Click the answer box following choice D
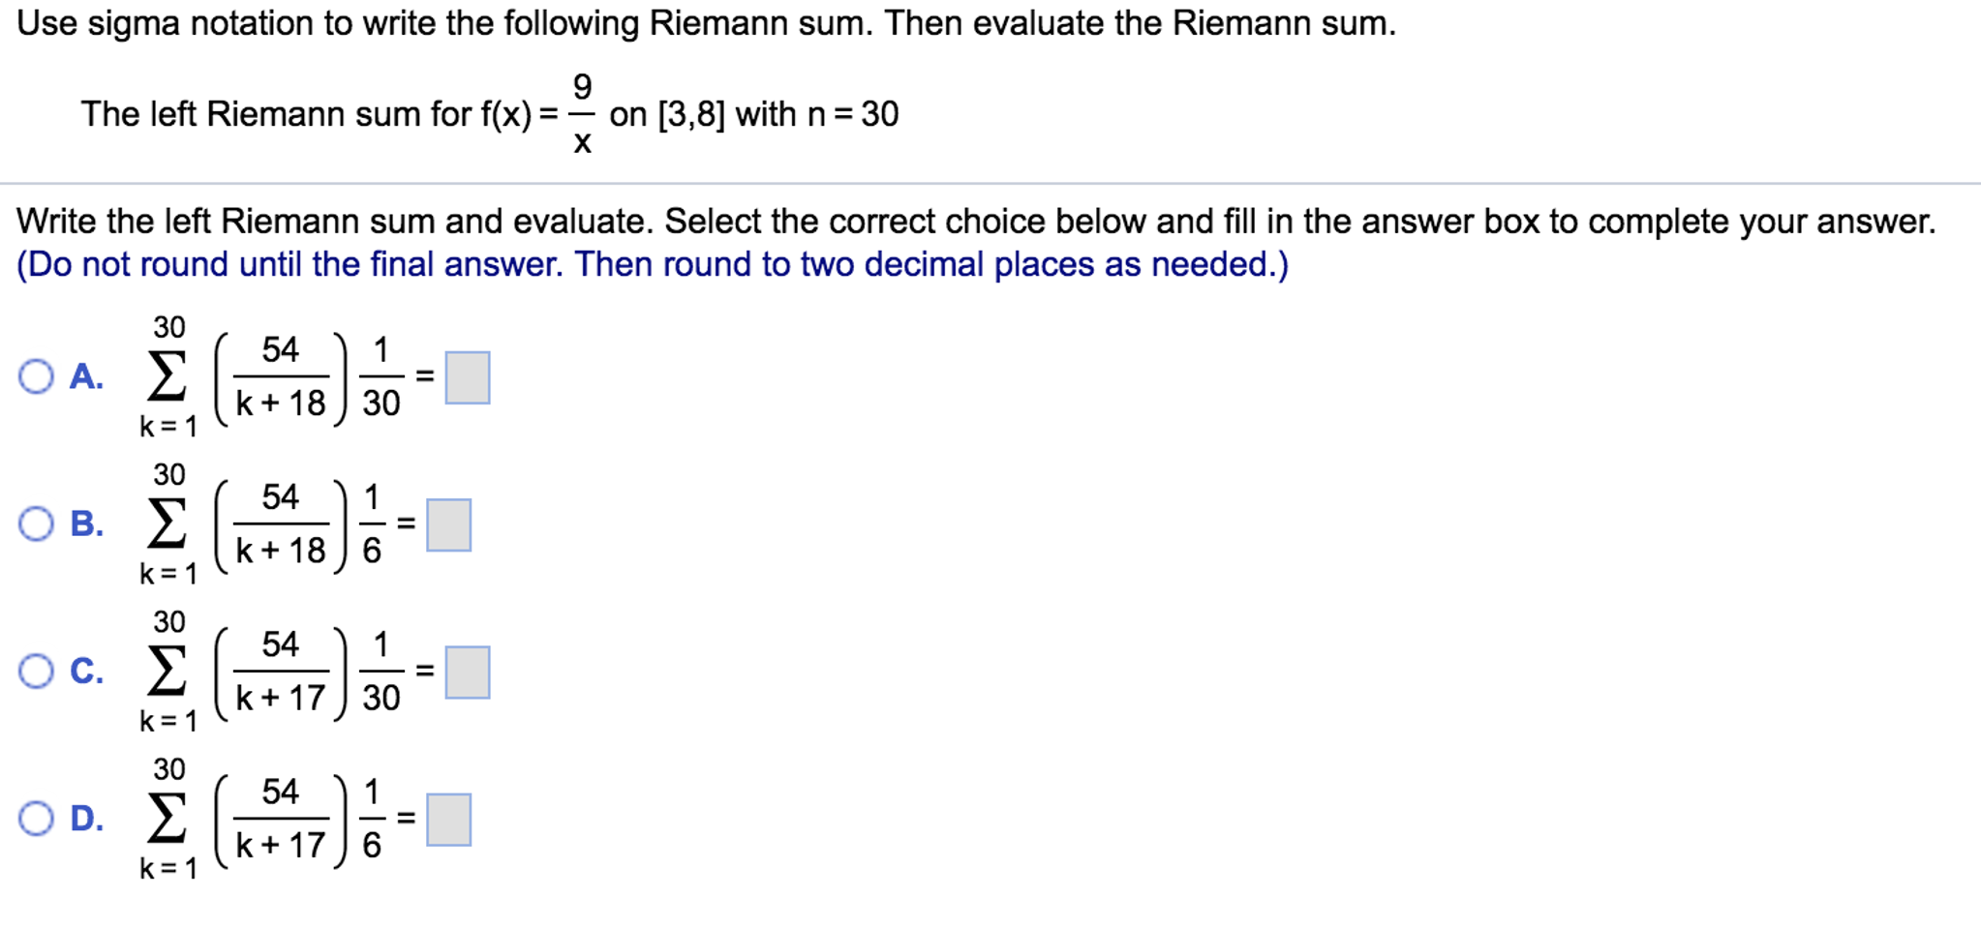The height and width of the screenshot is (927, 1981). point(449,820)
